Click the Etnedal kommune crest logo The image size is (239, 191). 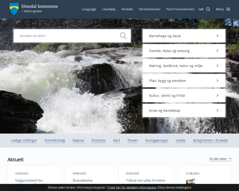[x=14, y=9]
